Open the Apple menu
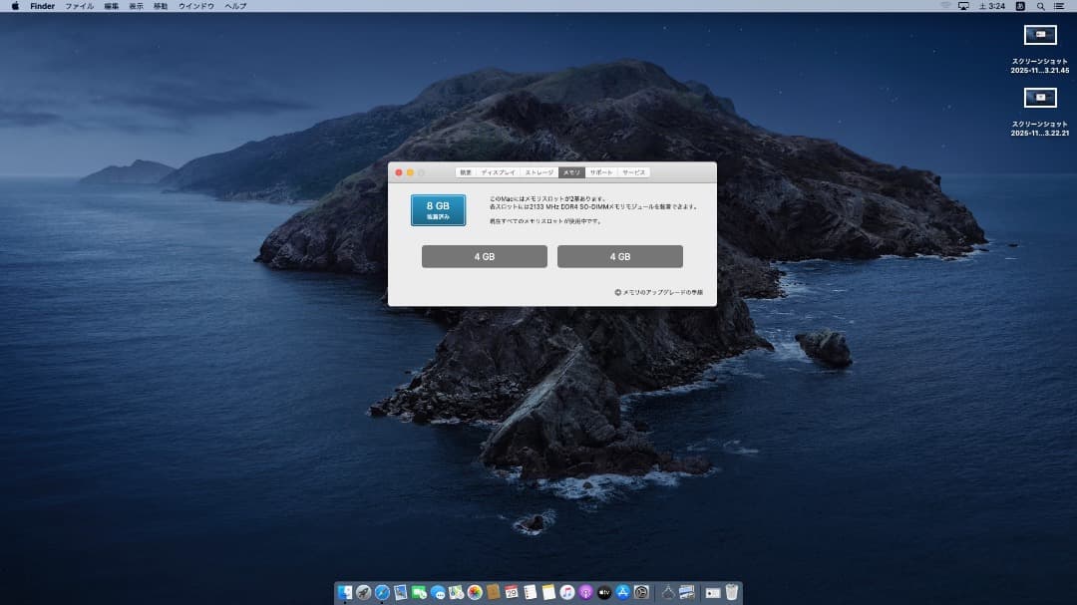The image size is (1077, 605). click(x=14, y=6)
